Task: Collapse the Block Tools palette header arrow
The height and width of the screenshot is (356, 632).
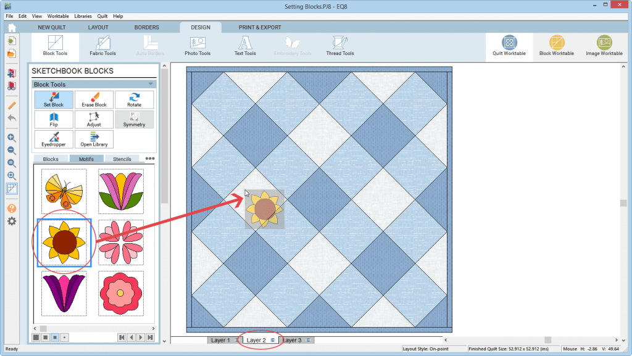Action: coord(151,84)
